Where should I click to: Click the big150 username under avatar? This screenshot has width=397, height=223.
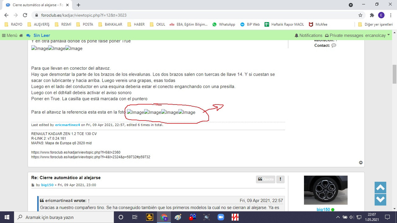323,209
